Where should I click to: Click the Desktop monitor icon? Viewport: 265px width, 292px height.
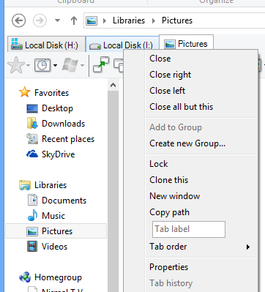click(32, 108)
